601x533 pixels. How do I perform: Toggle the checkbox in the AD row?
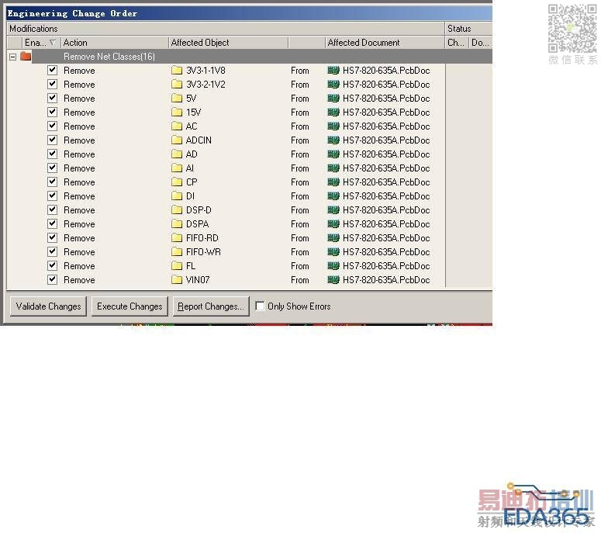[52, 154]
